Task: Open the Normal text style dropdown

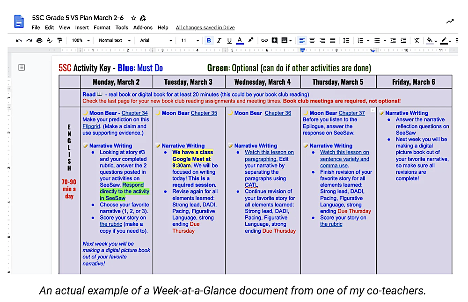Action: pyautogui.click(x=115, y=40)
